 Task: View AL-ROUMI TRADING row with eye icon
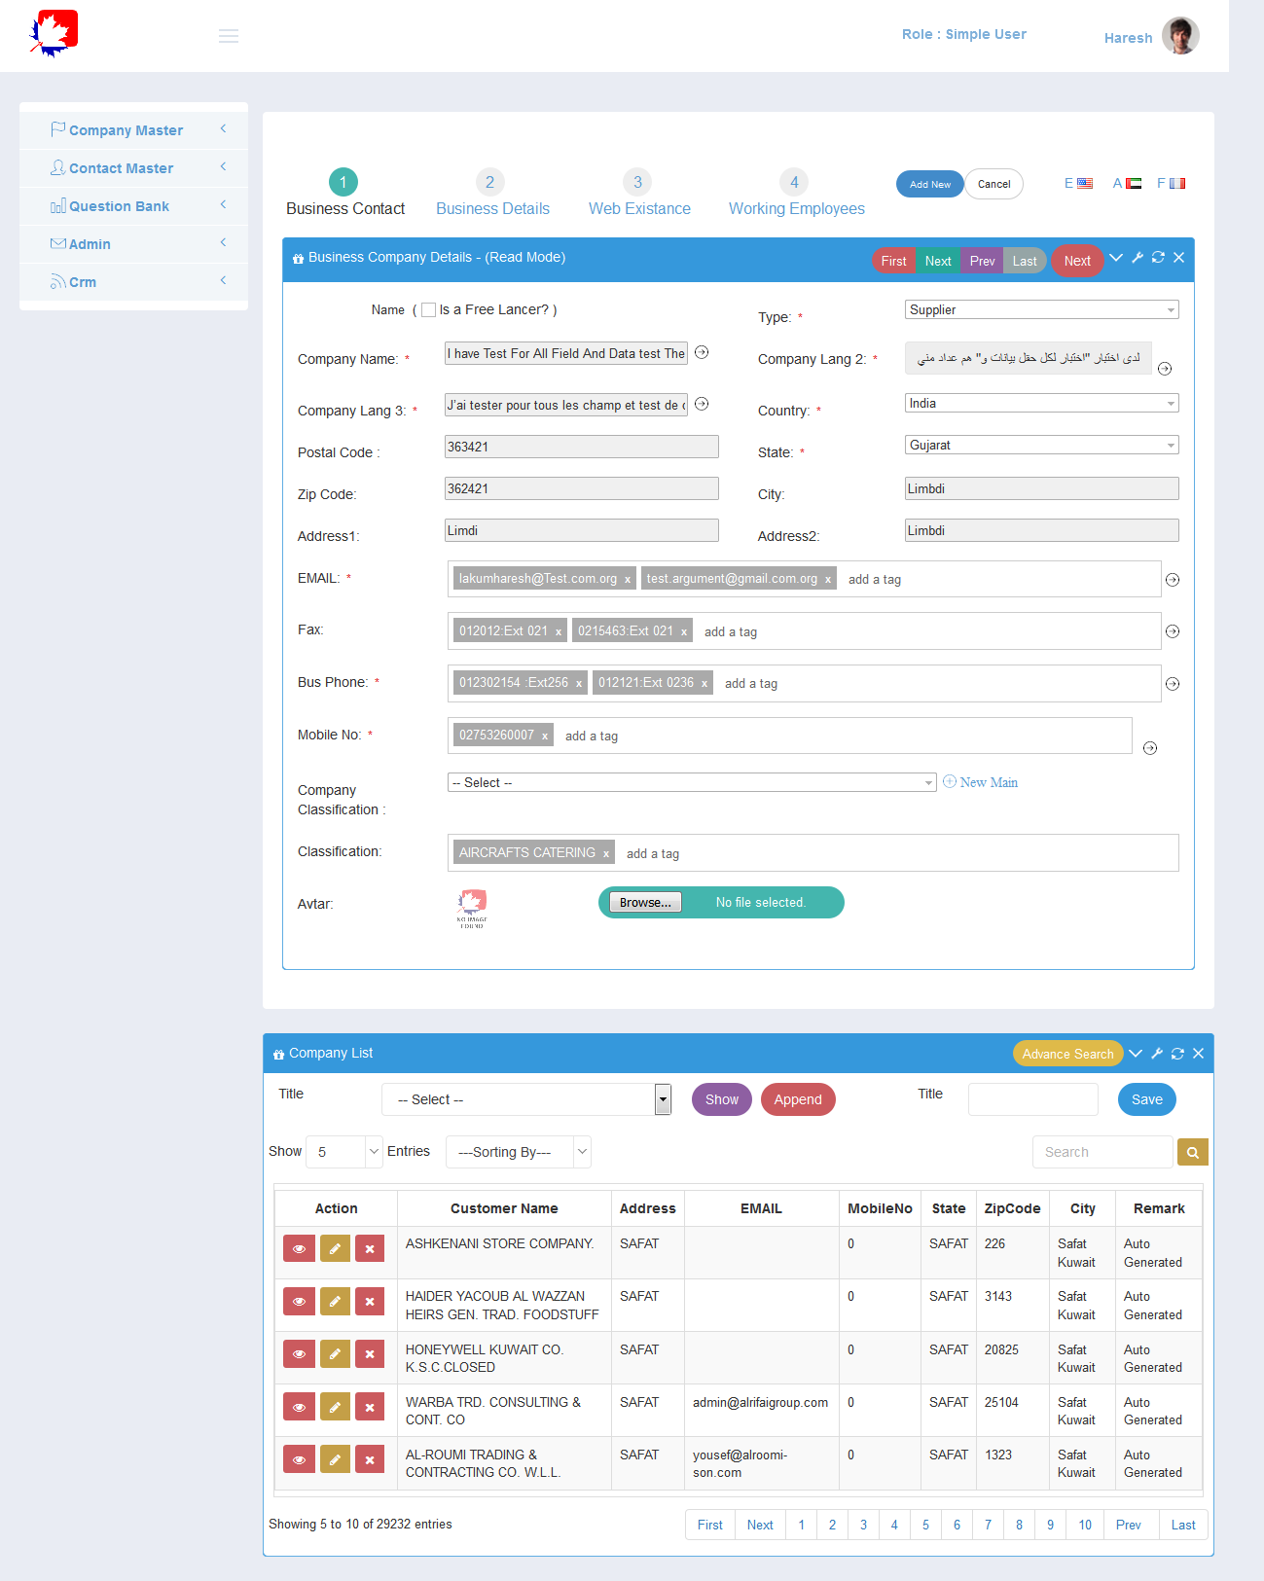coord(299,1458)
